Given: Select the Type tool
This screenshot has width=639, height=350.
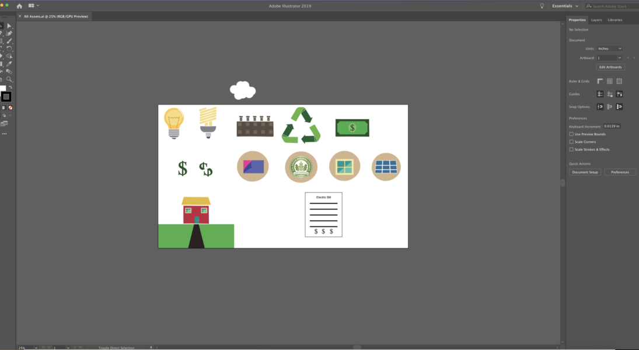Looking at the screenshot, I should click(2, 47).
